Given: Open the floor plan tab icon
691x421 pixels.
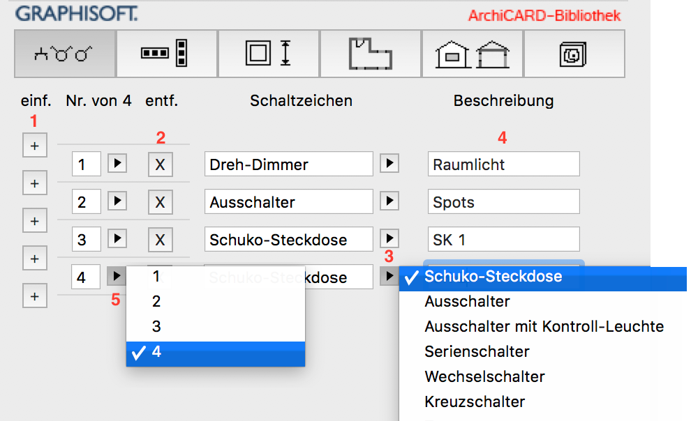Looking at the screenshot, I should tap(371, 54).
